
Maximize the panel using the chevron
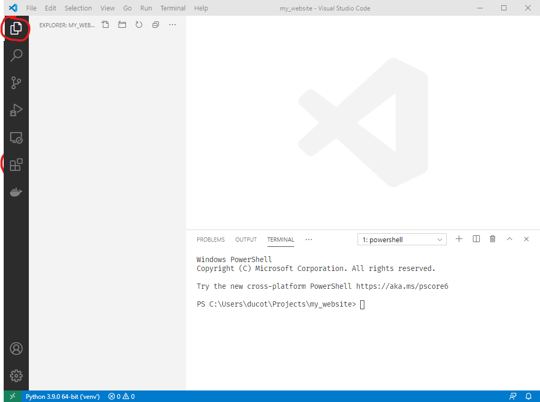pyautogui.click(x=509, y=238)
